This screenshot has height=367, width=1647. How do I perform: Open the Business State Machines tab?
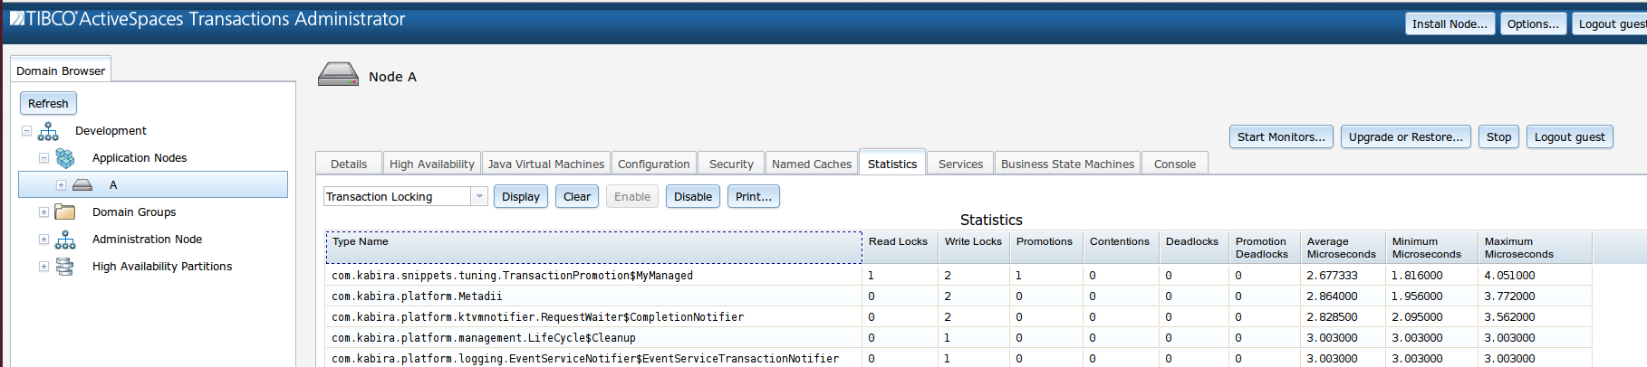(1067, 164)
